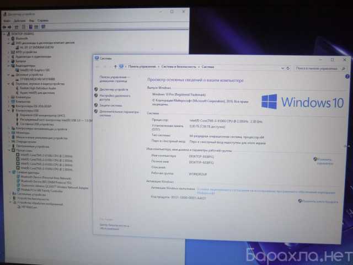Viewport: 353px width, 265px height.
Task: Select Qualcomm Atheros Wireless Network Adapter
Action: tap(55, 187)
